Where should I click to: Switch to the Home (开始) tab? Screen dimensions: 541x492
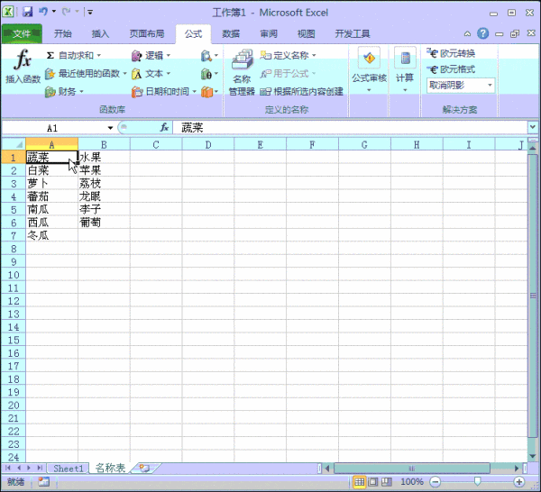[63, 33]
